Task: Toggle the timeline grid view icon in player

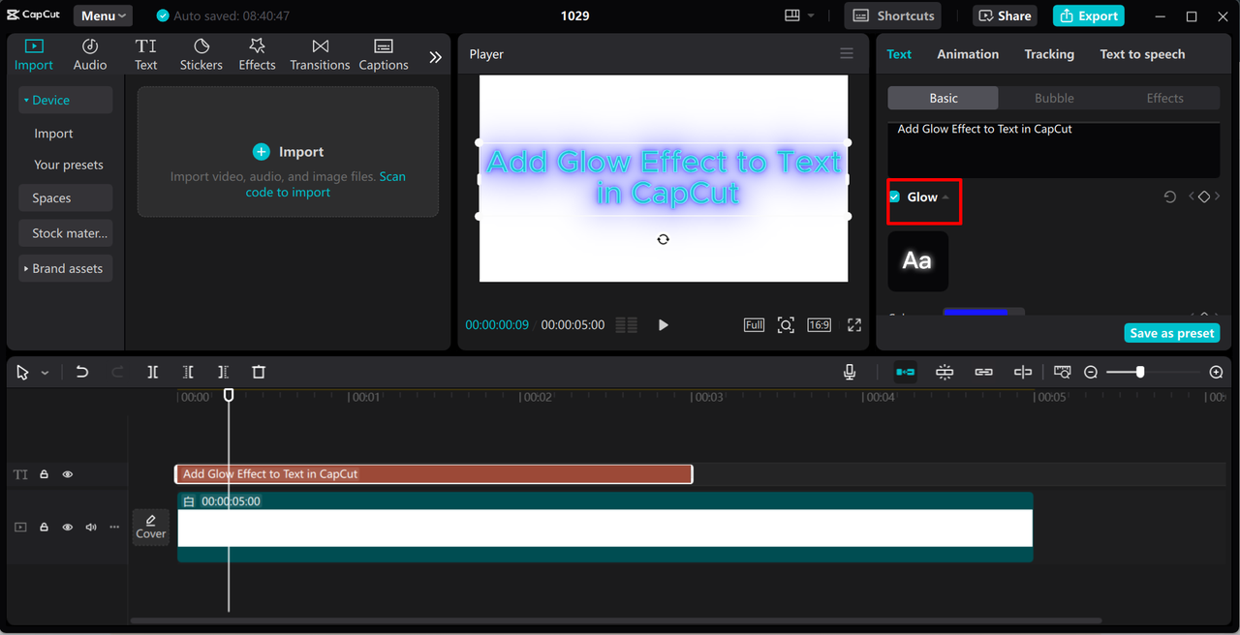Action: coord(627,325)
